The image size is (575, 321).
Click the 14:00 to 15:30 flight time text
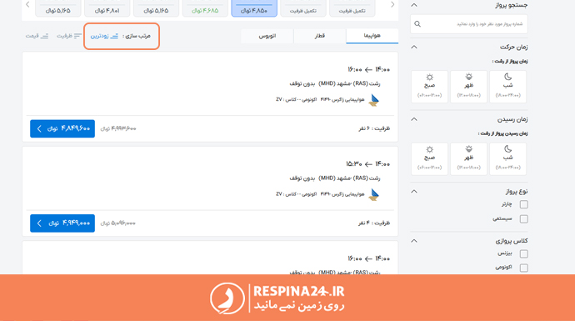point(367,164)
